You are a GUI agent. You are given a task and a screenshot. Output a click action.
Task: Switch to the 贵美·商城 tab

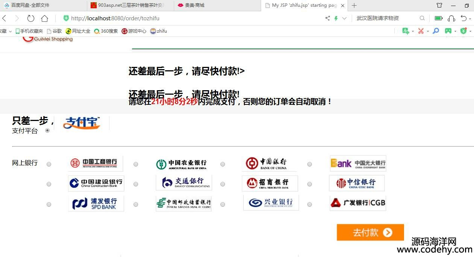tap(217, 5)
